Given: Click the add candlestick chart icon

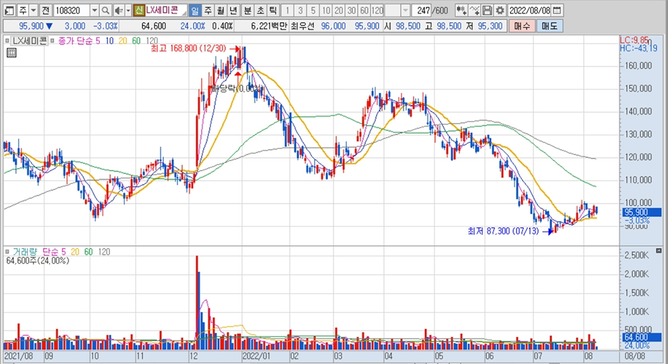Looking at the screenshot, I should pyautogui.click(x=461, y=10).
